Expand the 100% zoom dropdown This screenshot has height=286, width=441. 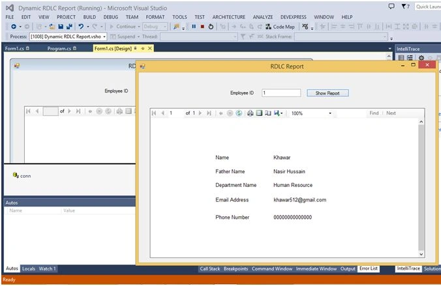click(330, 113)
